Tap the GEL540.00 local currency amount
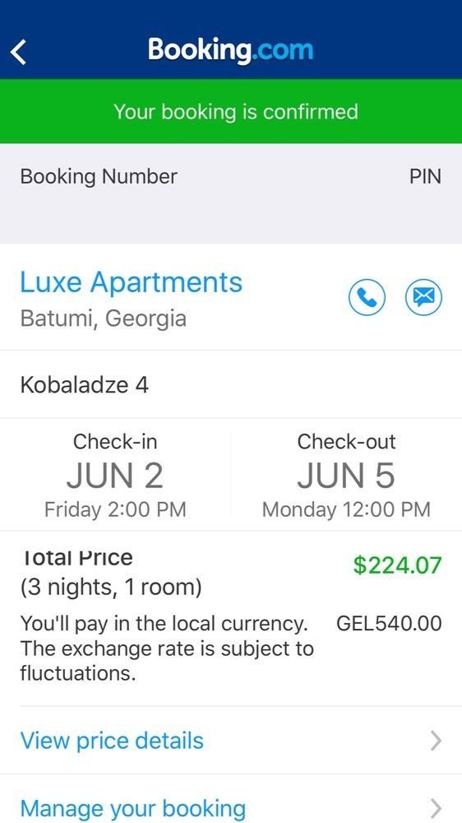 [x=389, y=624]
